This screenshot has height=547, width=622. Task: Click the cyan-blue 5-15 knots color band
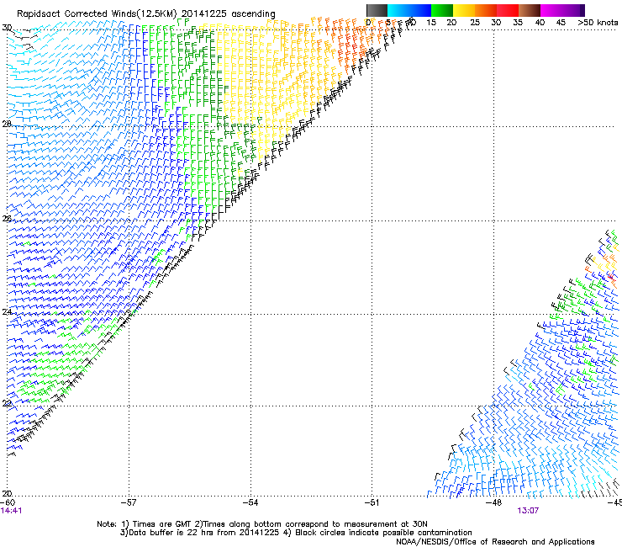(409, 10)
